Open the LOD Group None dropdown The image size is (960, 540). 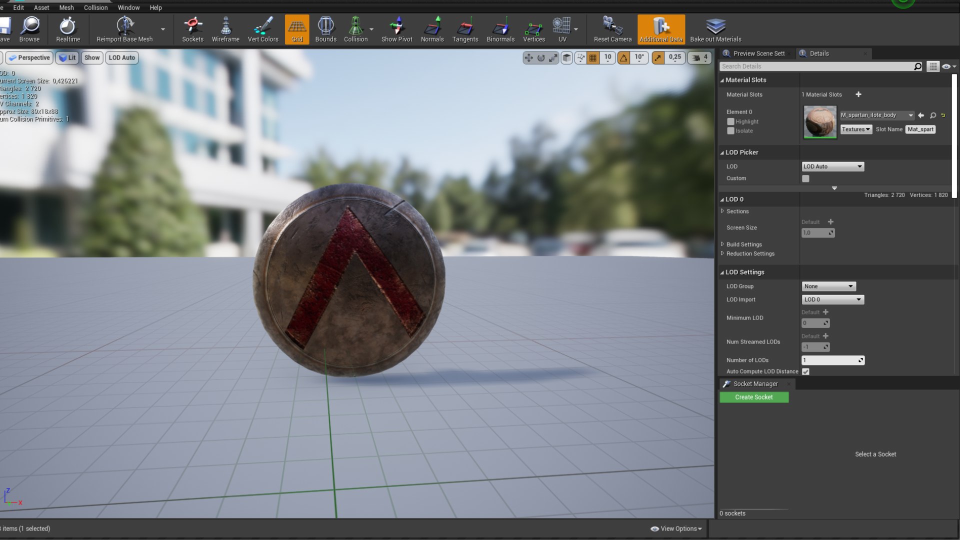pos(828,286)
